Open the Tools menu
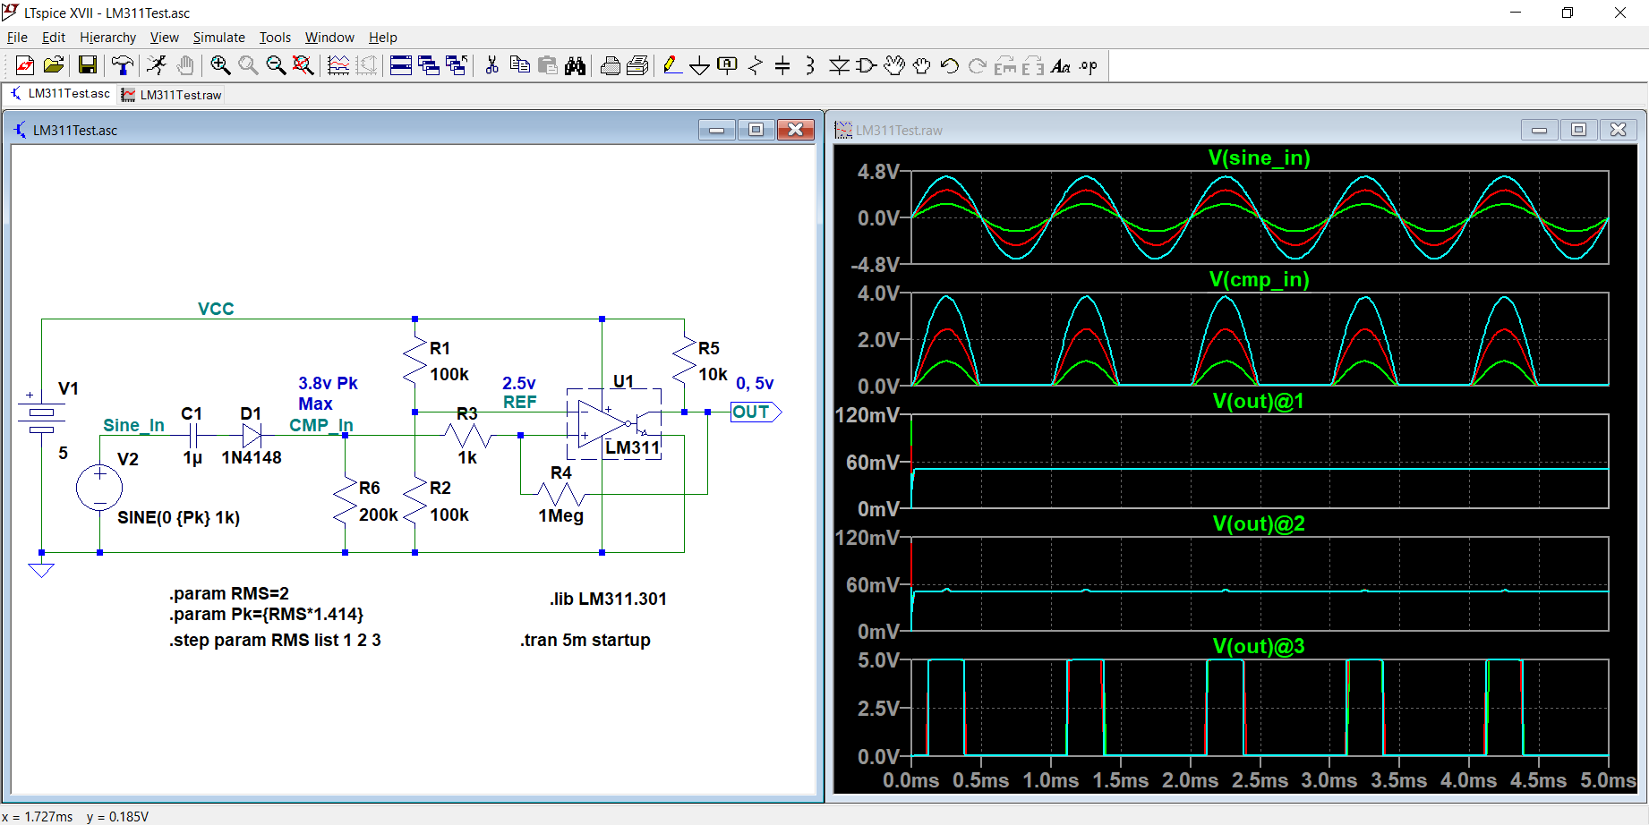 point(275,38)
